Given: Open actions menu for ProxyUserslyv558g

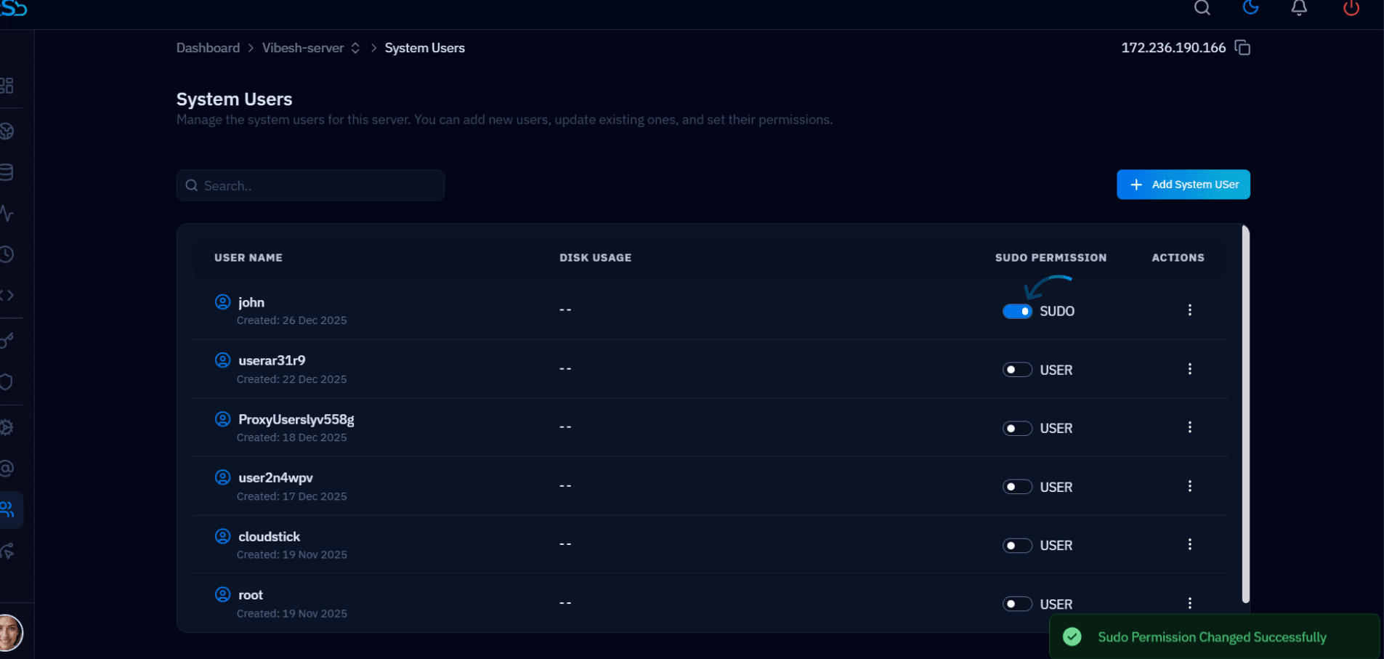Looking at the screenshot, I should 1189,427.
